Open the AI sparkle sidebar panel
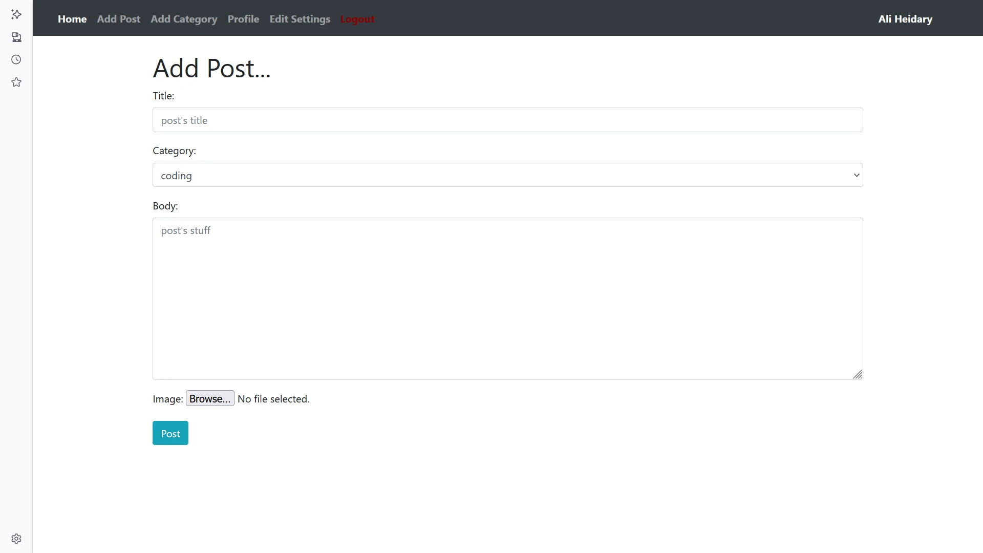The height and width of the screenshot is (553, 983). pos(16,14)
